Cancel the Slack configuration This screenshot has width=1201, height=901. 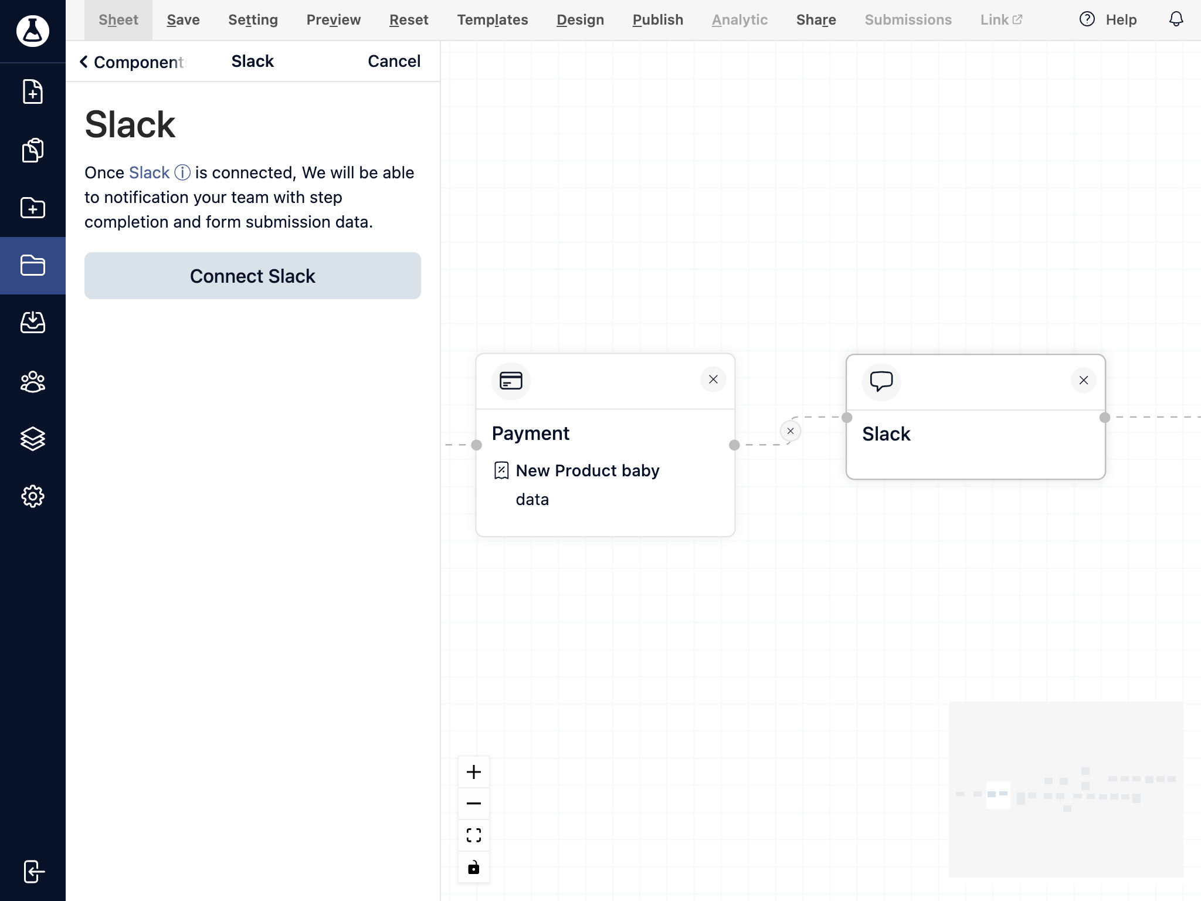pyautogui.click(x=394, y=61)
